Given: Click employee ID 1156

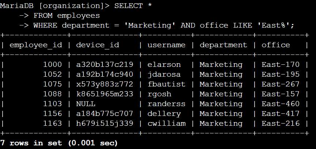Looking at the screenshot, I should point(53,114).
